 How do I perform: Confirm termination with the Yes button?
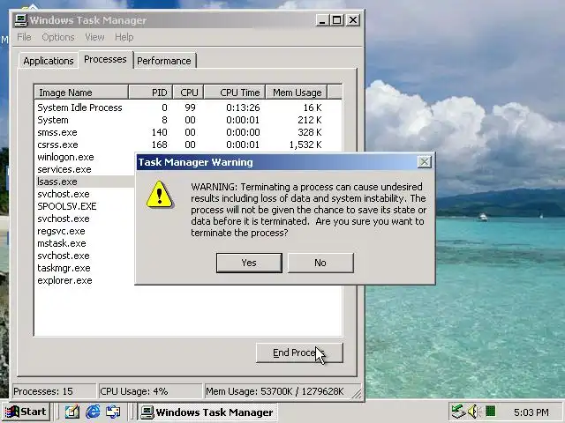[x=249, y=263]
